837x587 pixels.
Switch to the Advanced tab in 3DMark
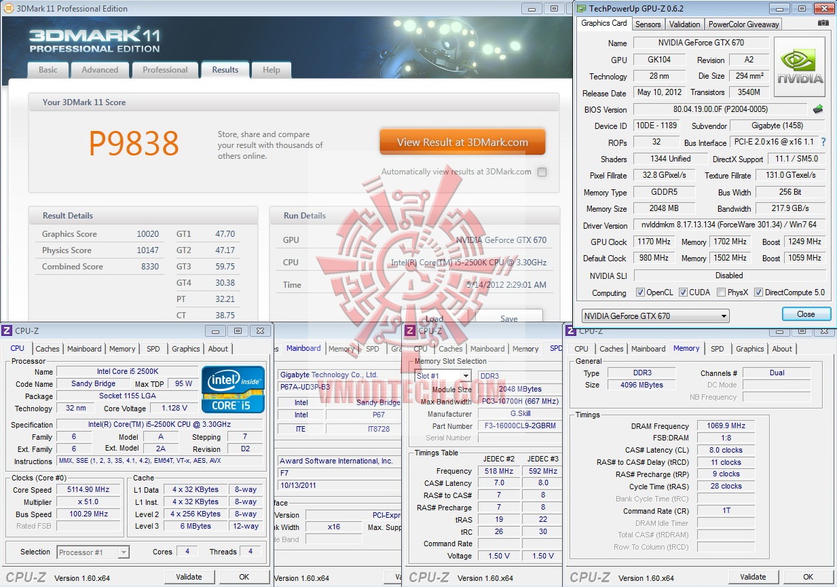click(100, 70)
